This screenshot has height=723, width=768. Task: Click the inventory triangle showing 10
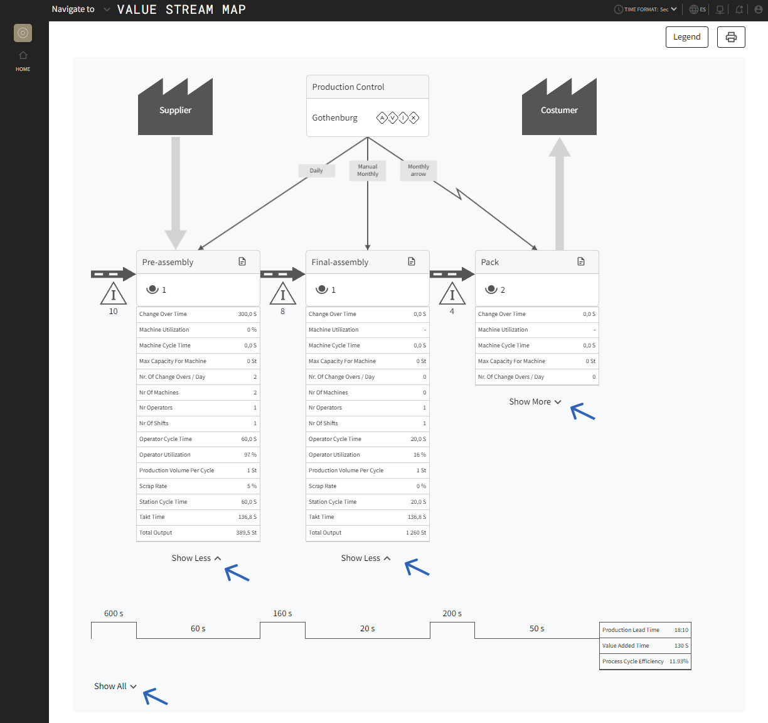pos(113,294)
